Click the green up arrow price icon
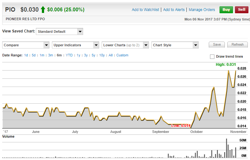The image size is (250, 160). pos(43,9)
